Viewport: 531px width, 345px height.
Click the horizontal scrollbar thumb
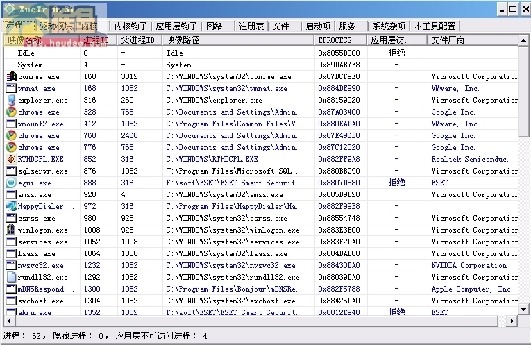click(x=256, y=321)
